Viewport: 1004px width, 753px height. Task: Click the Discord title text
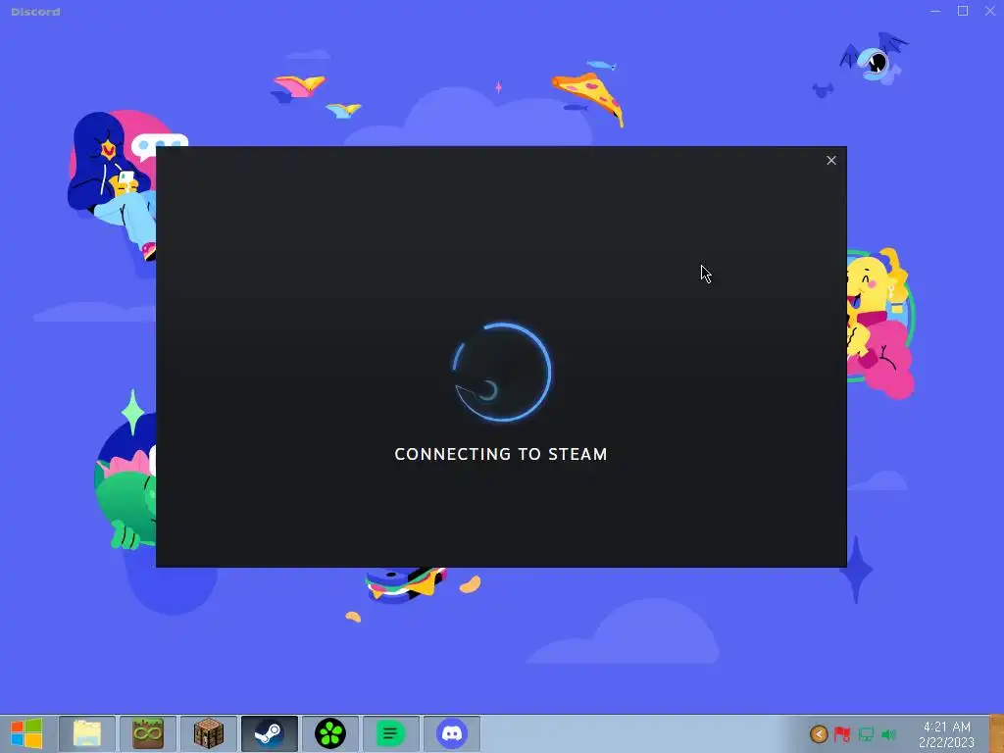(36, 12)
